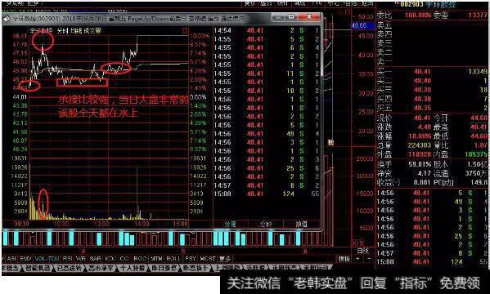490x294 pixels.
Task: Click the 换手 59.81% value
Action: click(420, 164)
